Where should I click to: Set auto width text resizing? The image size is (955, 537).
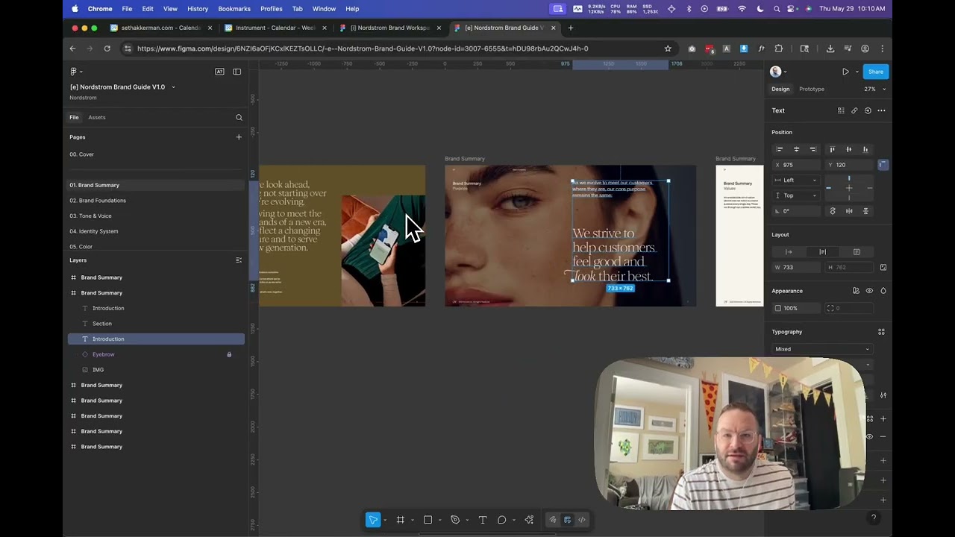[x=789, y=252]
